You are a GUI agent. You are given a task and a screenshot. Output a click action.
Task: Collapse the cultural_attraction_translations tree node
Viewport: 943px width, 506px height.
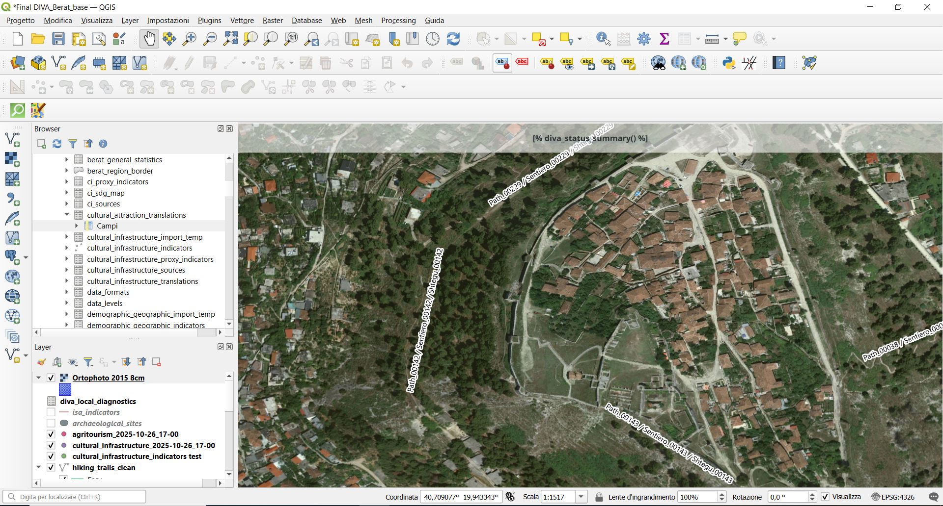coord(67,215)
